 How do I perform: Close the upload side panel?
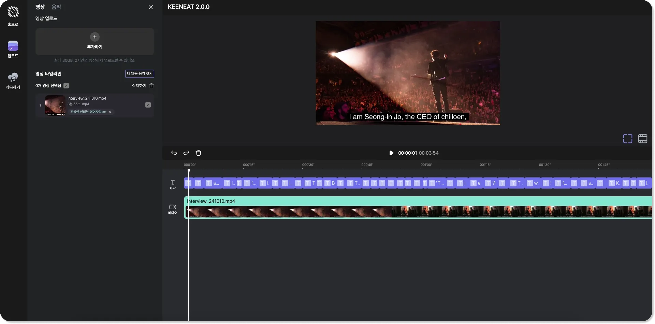pyautogui.click(x=151, y=7)
